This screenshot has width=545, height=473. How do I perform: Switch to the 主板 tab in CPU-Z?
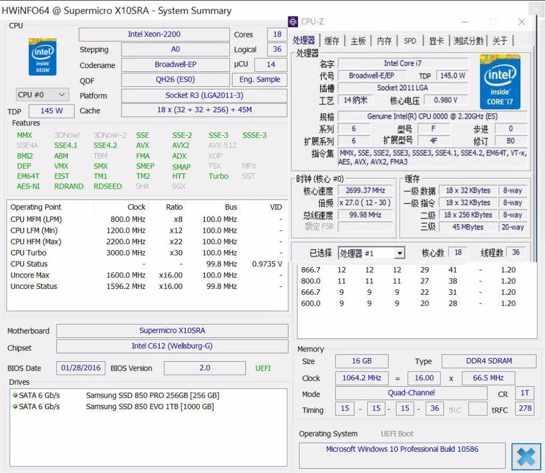click(358, 41)
